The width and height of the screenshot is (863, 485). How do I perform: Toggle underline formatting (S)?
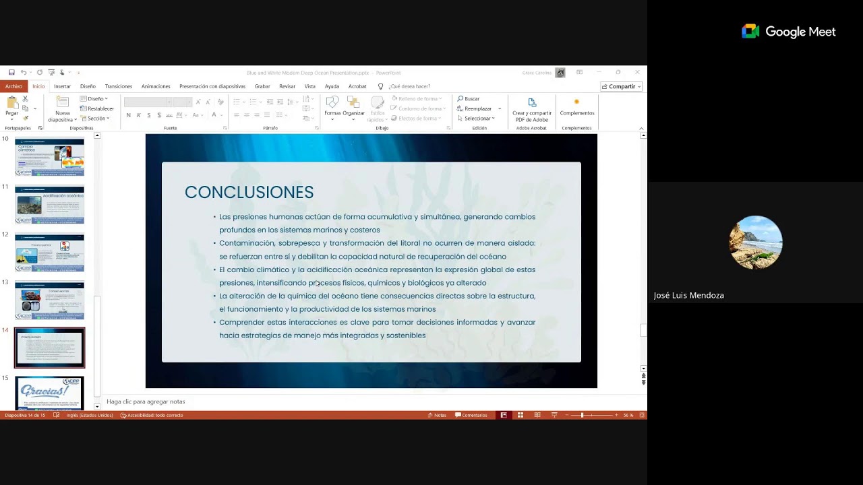(x=149, y=115)
